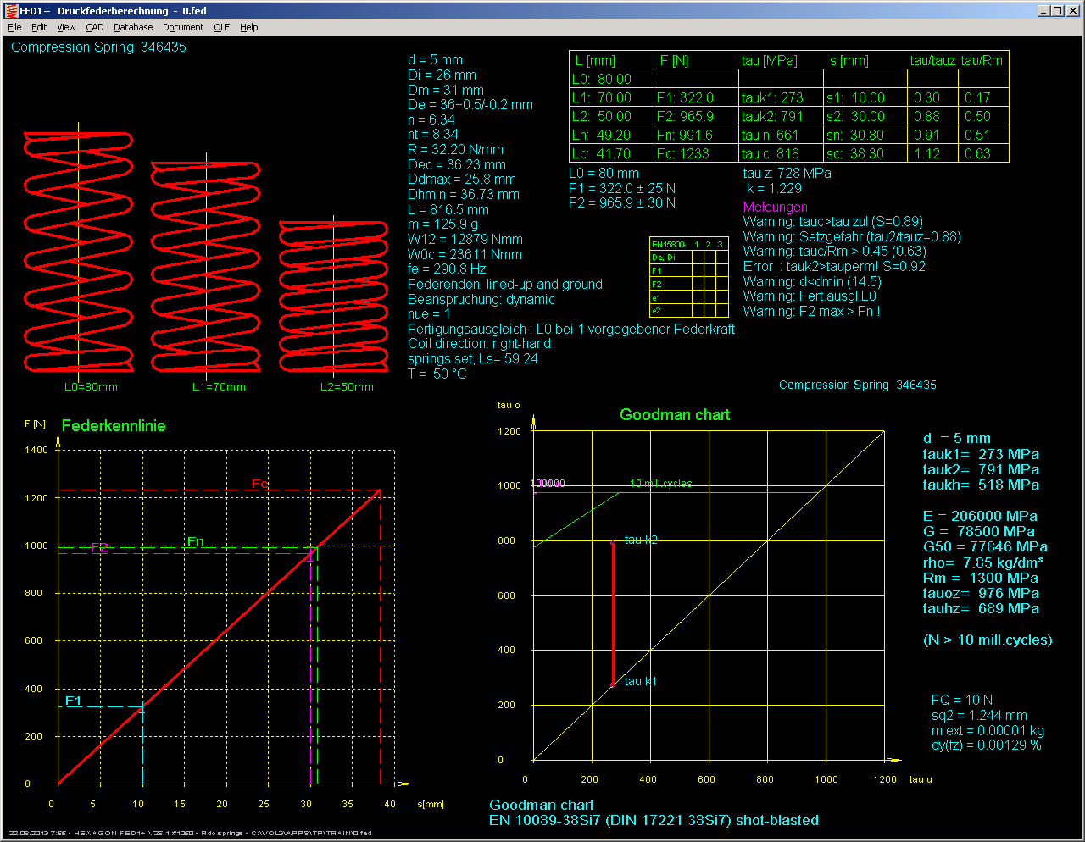Open the OLE menu
The height and width of the screenshot is (842, 1085).
tap(221, 27)
